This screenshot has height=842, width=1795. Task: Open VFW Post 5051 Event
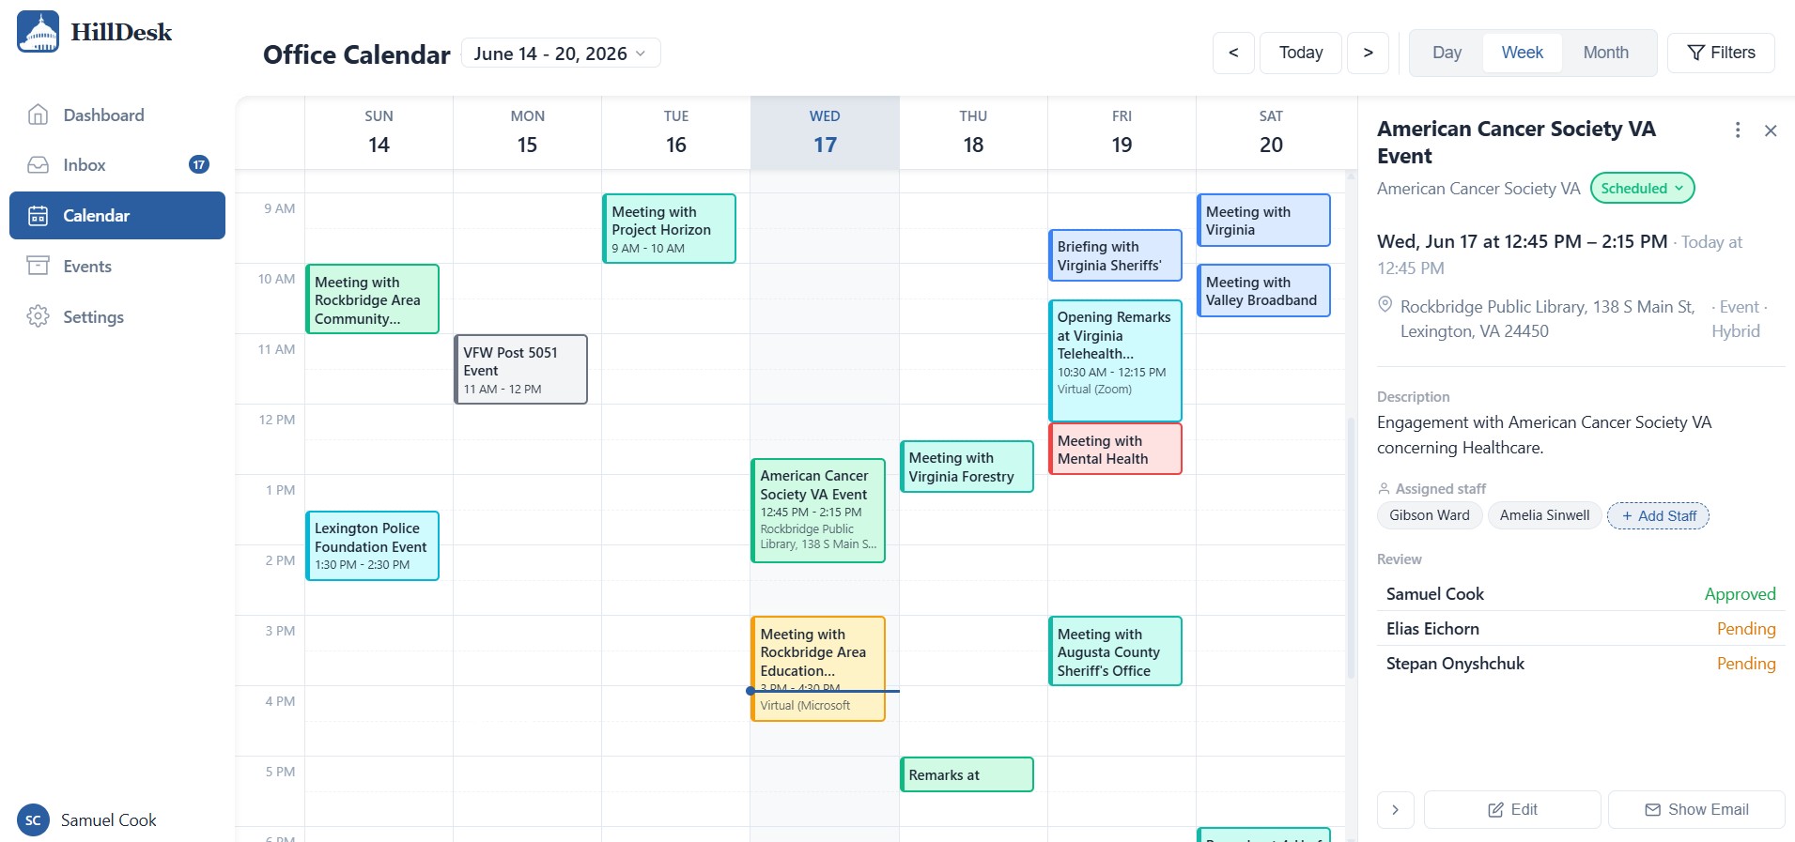coord(520,370)
